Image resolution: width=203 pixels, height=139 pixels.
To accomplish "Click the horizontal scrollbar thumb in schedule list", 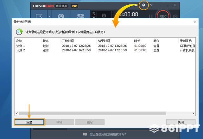I will tap(92, 113).
